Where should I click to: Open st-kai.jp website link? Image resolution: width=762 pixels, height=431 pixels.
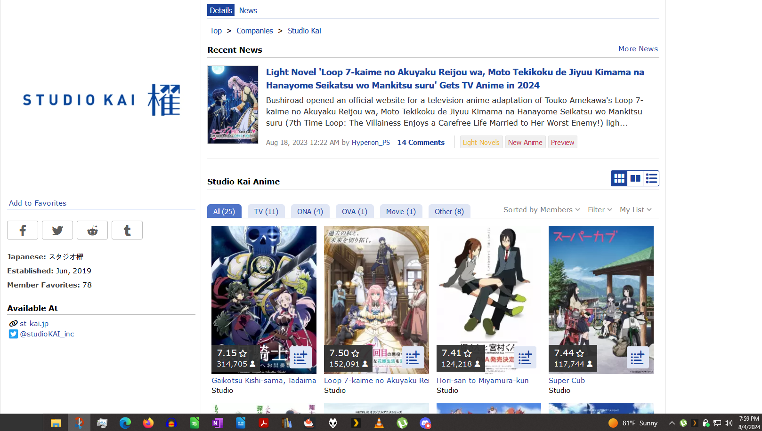click(34, 324)
